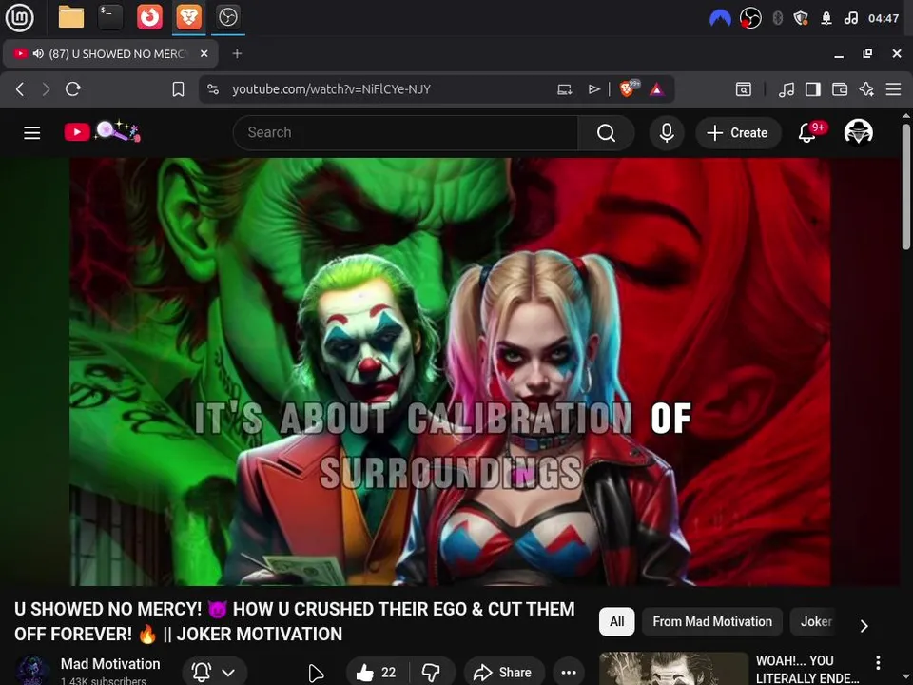Switch to the U SHOWED NO MERCY tab
913x685 pixels.
pyautogui.click(x=110, y=53)
